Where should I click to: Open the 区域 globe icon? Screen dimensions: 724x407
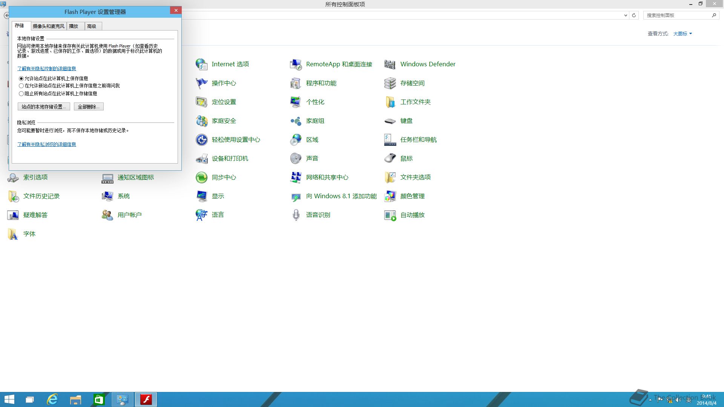point(296,140)
